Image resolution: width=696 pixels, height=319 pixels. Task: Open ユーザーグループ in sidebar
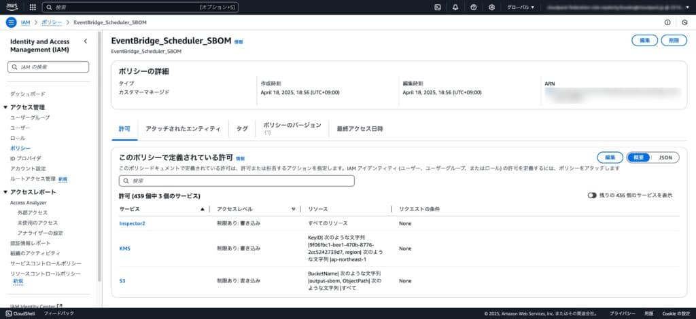30,117
